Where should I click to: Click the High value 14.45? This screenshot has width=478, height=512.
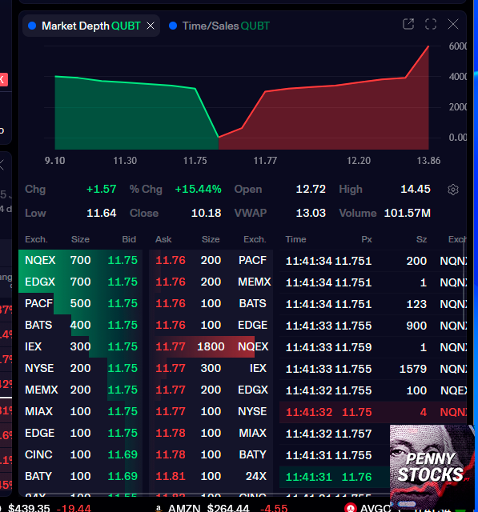click(416, 190)
